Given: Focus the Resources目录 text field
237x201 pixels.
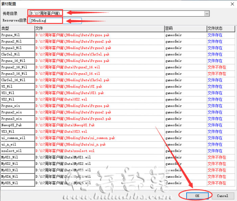Looking at the screenshot, I should tap(56, 20).
